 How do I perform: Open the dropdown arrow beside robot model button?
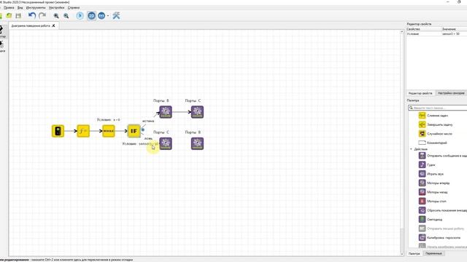pos(108,16)
